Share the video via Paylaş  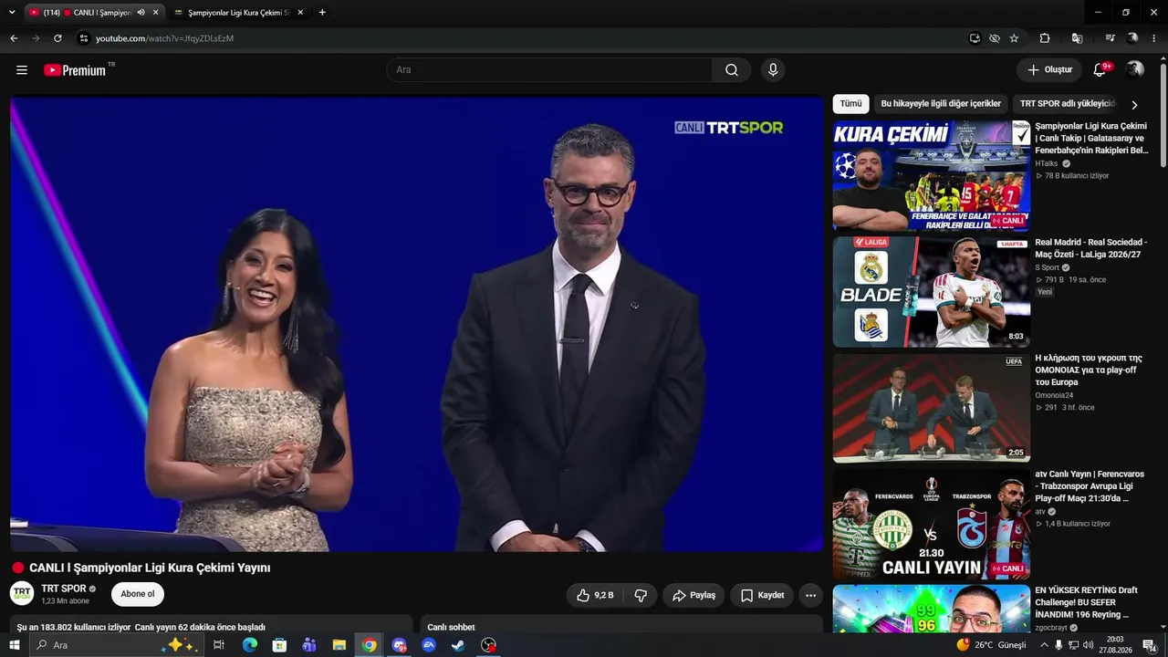(x=693, y=595)
